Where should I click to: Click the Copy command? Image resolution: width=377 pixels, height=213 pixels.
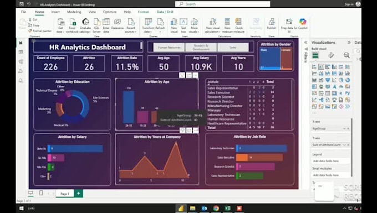(x=34, y=25)
